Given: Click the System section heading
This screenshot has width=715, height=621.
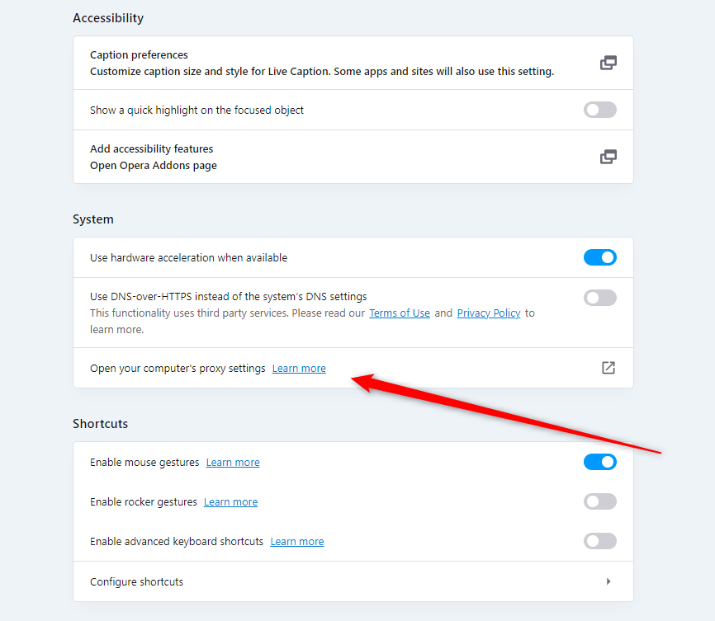Looking at the screenshot, I should pyautogui.click(x=92, y=219).
